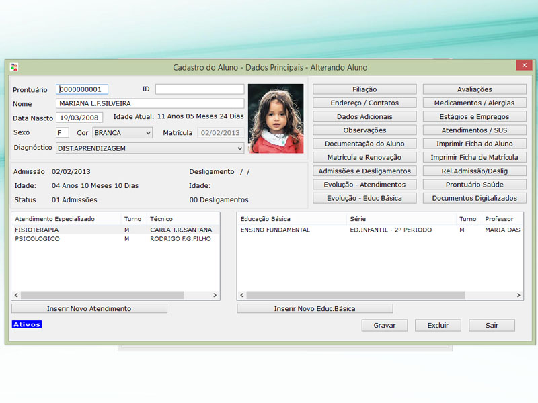Click the student photo thumbnail
538x403 pixels.
coord(276,118)
